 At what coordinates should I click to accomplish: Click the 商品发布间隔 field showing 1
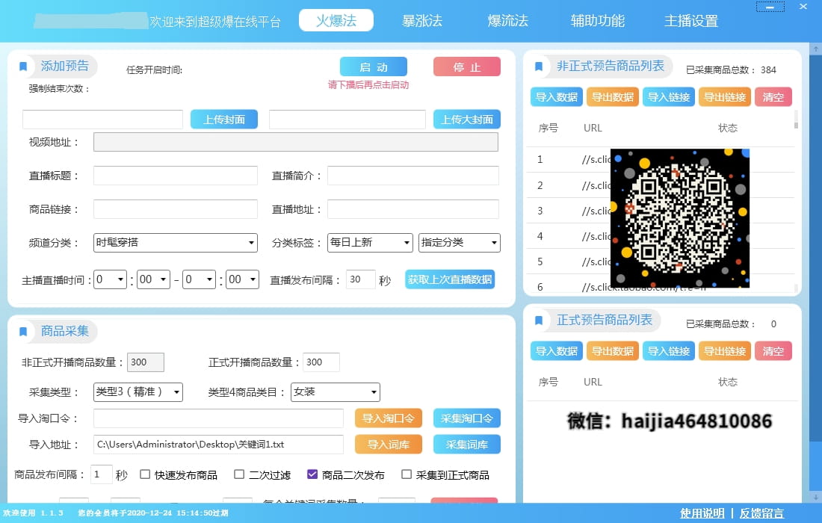(x=101, y=474)
